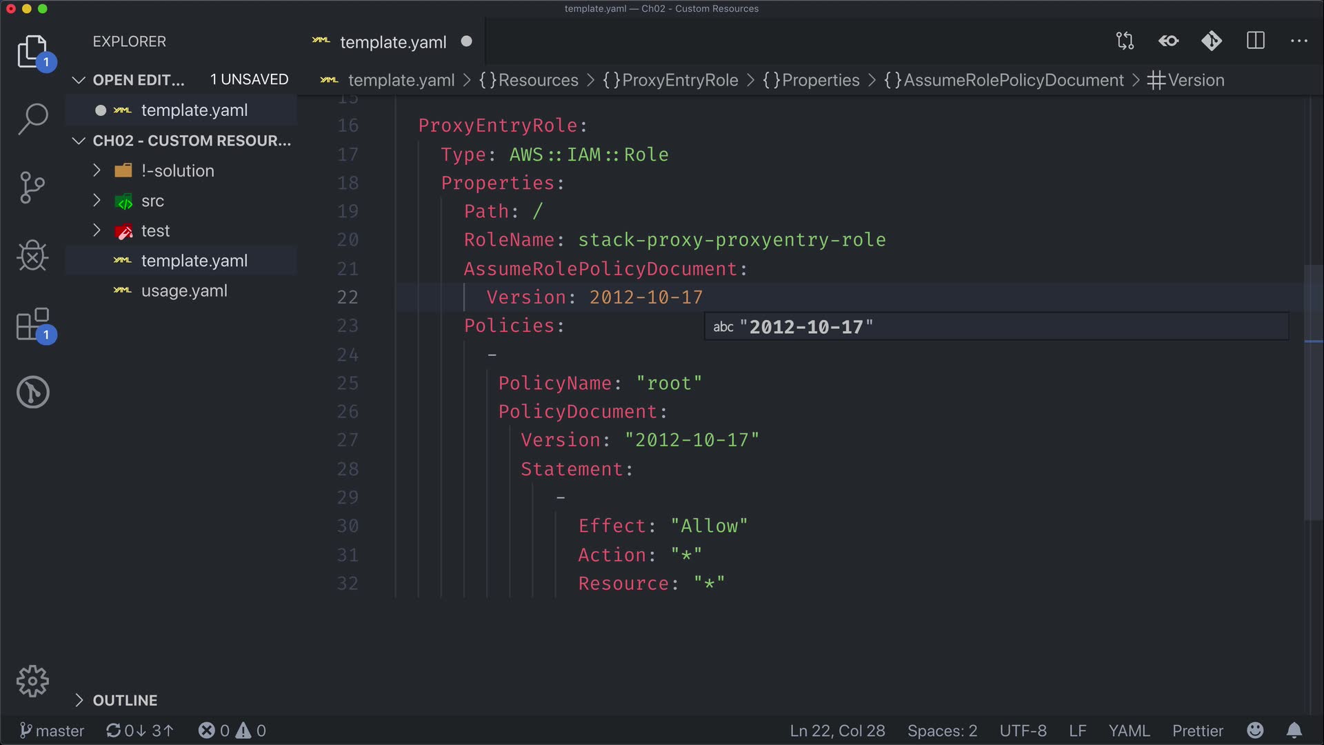Expand the !-solution folder
The height and width of the screenshot is (745, 1324).
click(177, 170)
